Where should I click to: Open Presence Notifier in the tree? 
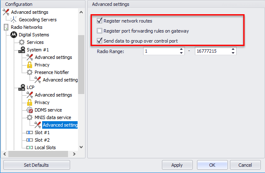pos(52,72)
